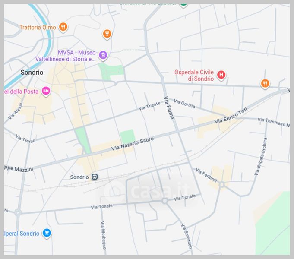Click the Ospedale Civile hospital icon
Image resolution: width=294 pixels, height=259 pixels.
[x=221, y=75]
